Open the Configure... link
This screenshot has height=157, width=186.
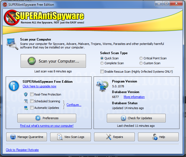point(74,105)
